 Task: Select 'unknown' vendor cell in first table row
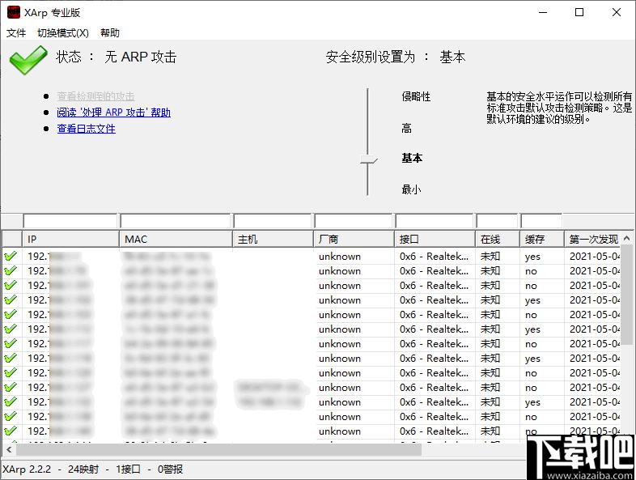(x=340, y=257)
